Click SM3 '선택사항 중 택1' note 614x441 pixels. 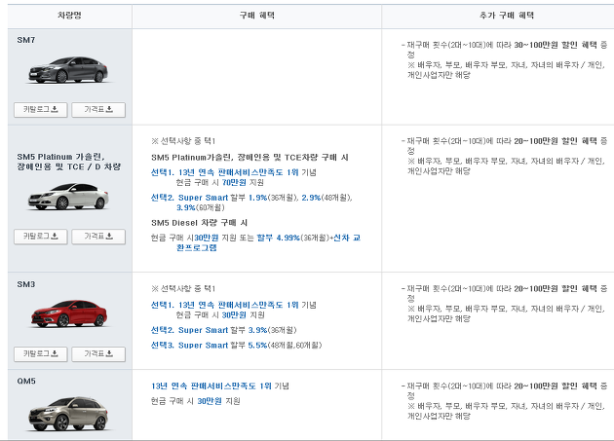tap(183, 289)
